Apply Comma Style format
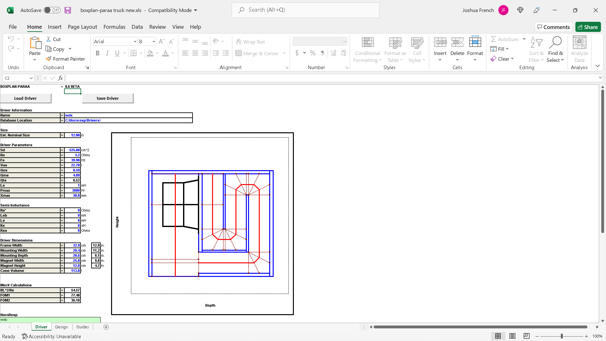Viewport: 606px width, 341px height. click(x=322, y=53)
